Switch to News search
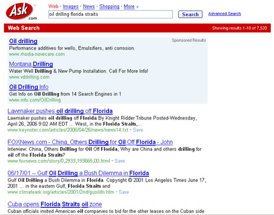274x215 pixels. tap(89, 7)
